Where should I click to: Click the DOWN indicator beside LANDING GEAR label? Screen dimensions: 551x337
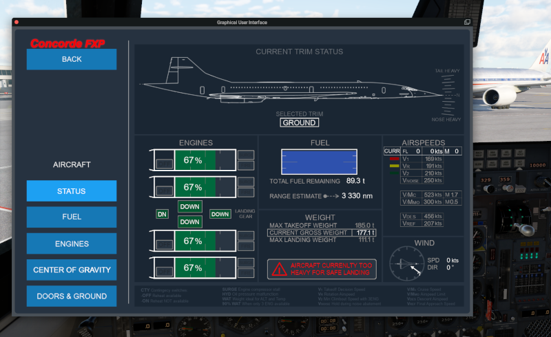pos(220,214)
